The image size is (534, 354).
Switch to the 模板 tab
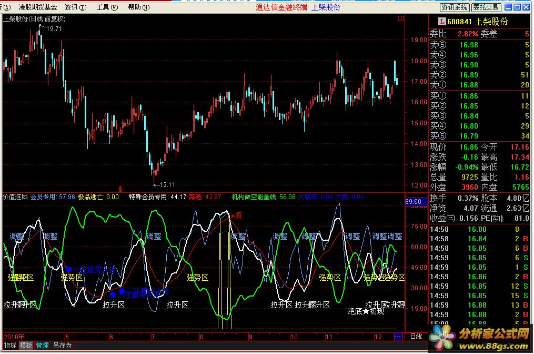click(x=26, y=346)
